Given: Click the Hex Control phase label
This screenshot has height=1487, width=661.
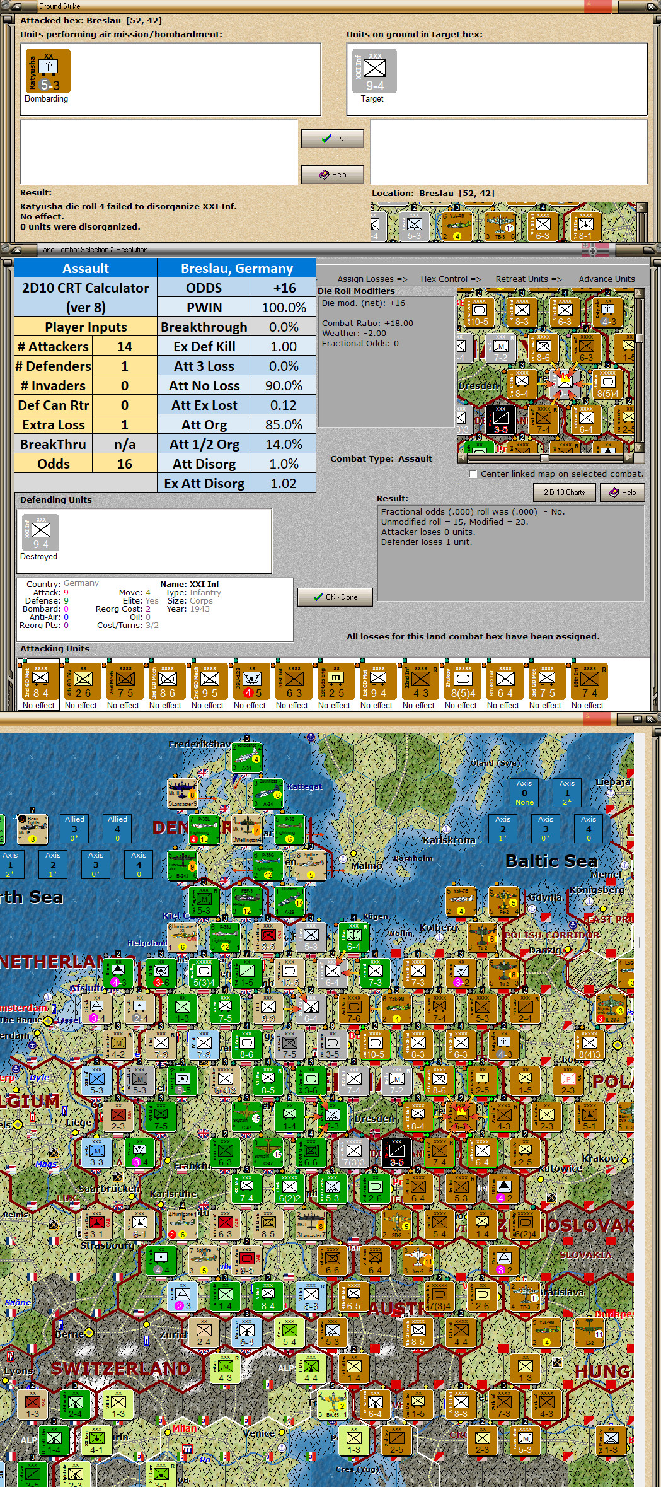Looking at the screenshot, I should tap(451, 279).
